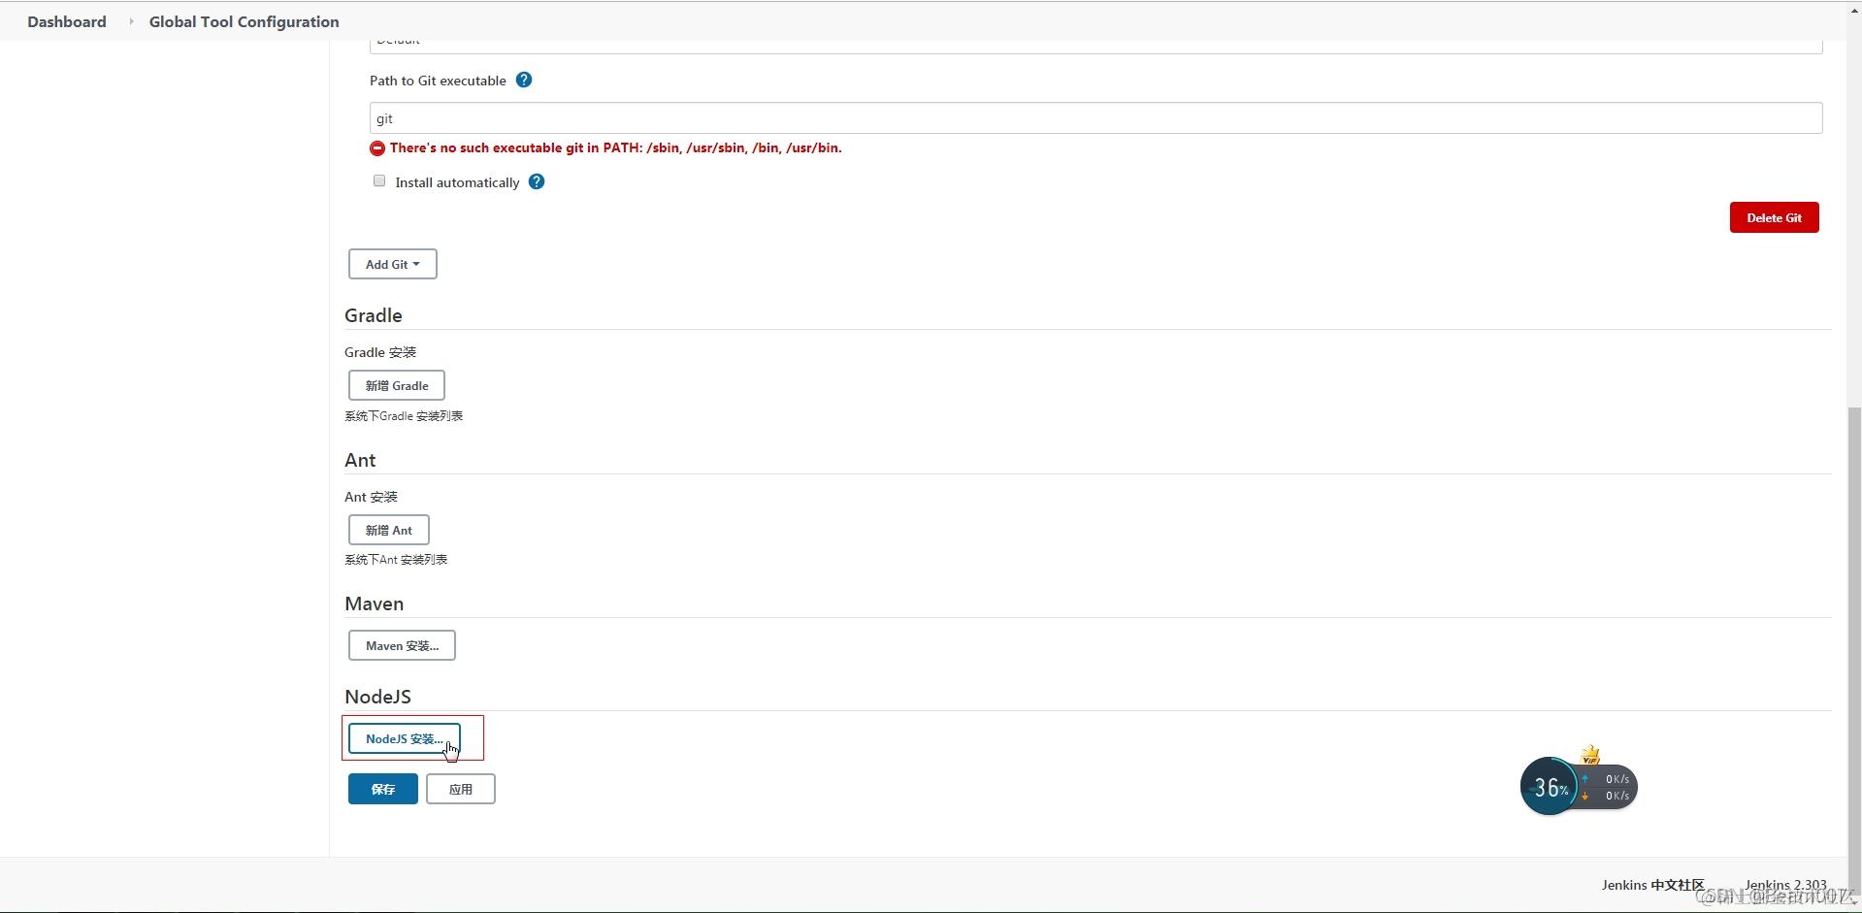The width and height of the screenshot is (1862, 913).
Task: Open the Maven 安装... section
Action: click(x=402, y=645)
